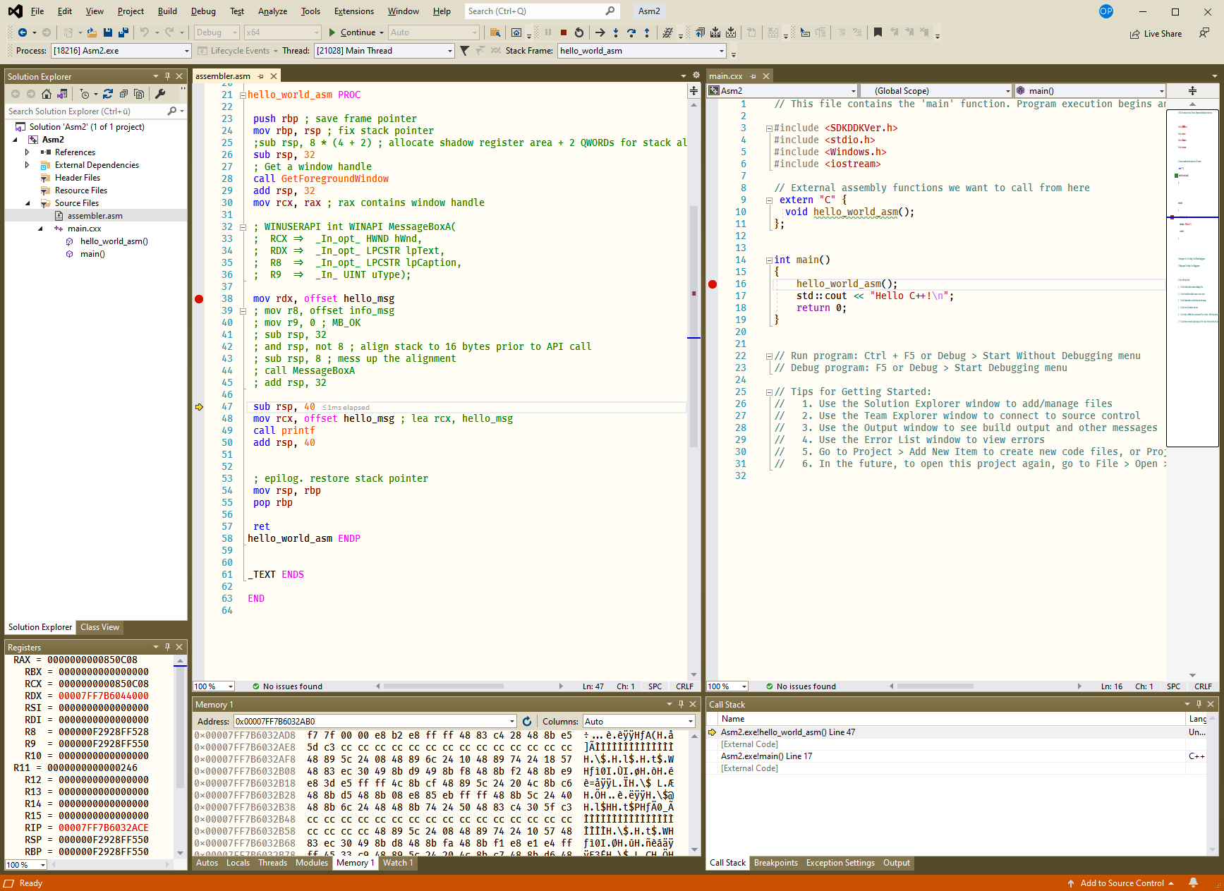Open the Debug menu

203,11
